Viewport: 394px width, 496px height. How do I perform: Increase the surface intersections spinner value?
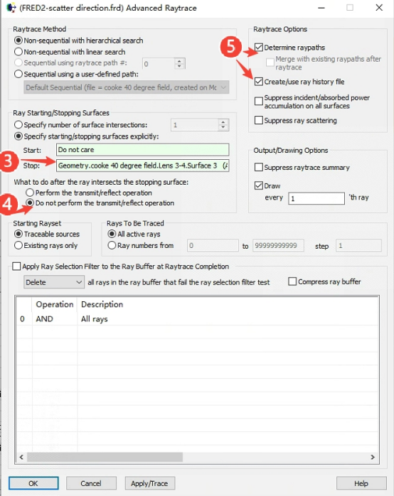(x=223, y=122)
